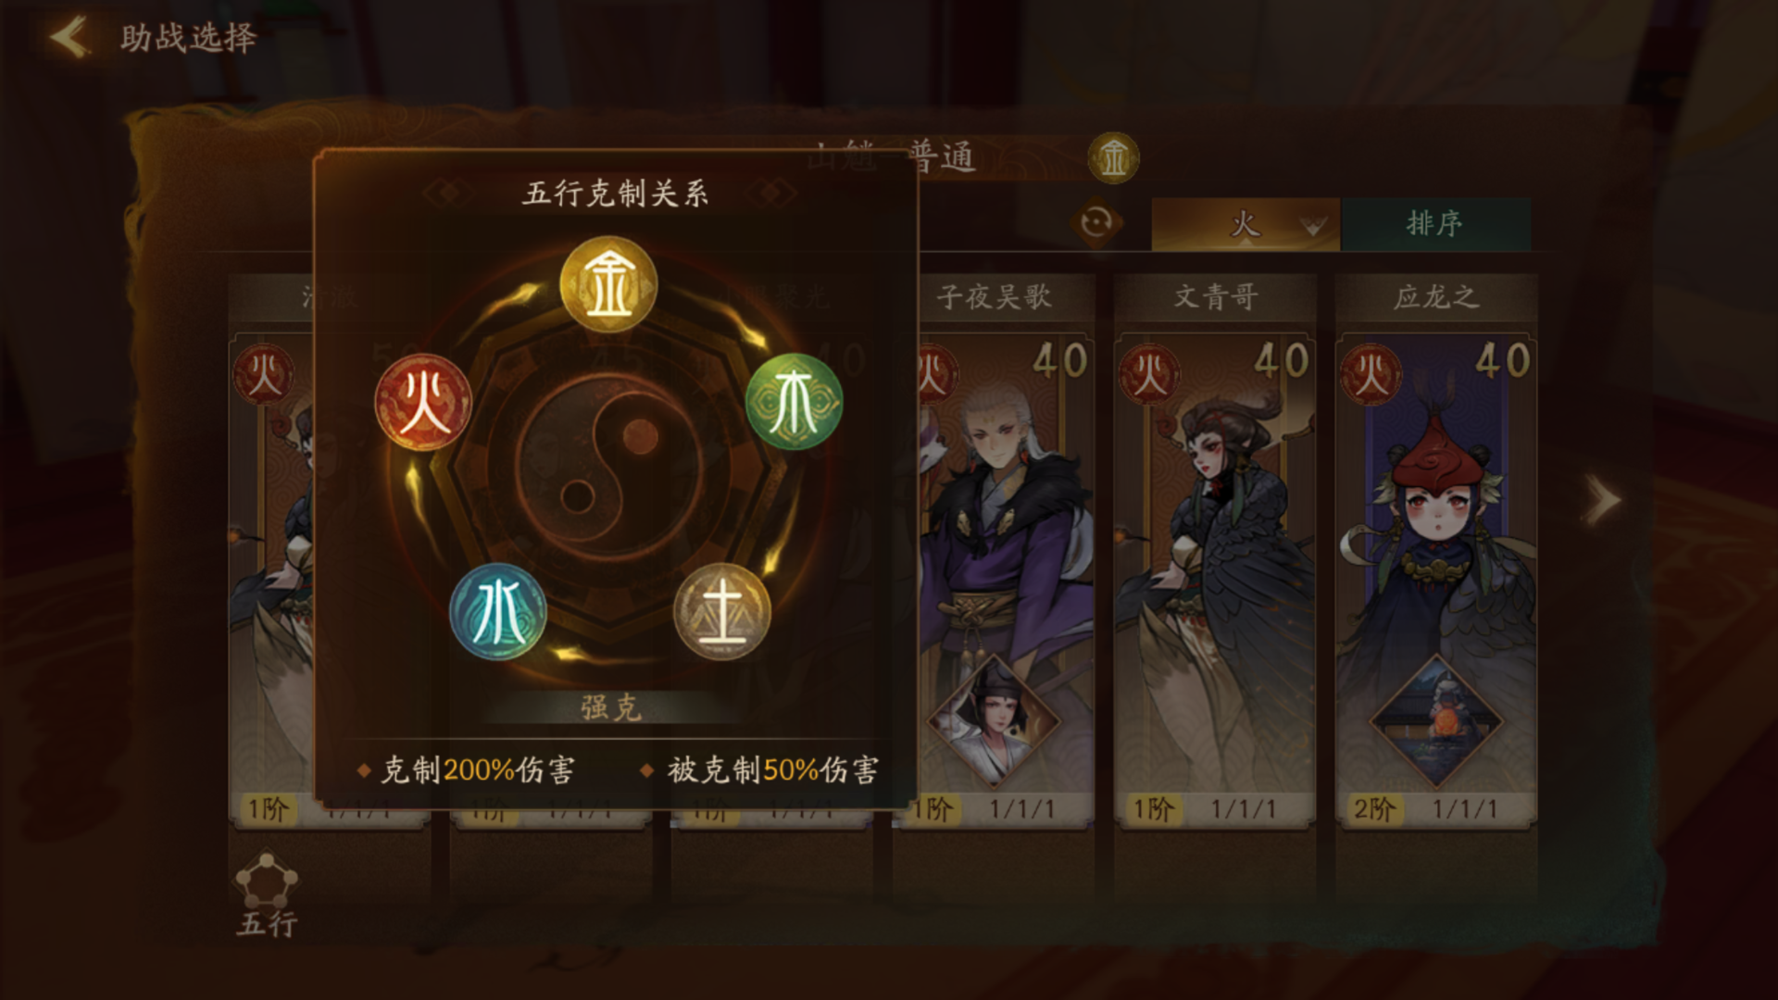Image resolution: width=1778 pixels, height=1000 pixels.
Task: Select the green 木 element orb
Action: tap(794, 401)
